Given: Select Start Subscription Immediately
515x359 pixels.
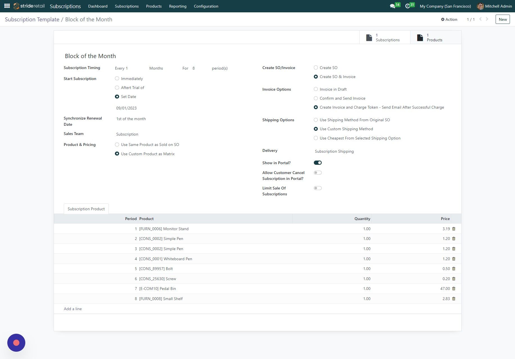Looking at the screenshot, I should click(x=117, y=79).
